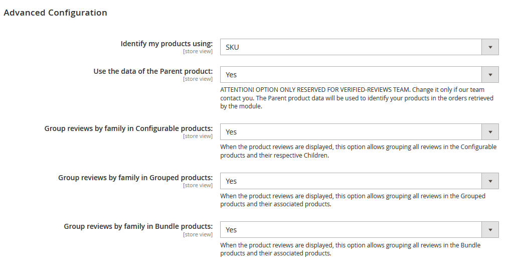Screen dimensions: 511x273
Task: Click 'Group reviews by family in Configurable products:' label
Action: pyautogui.click(x=128, y=128)
